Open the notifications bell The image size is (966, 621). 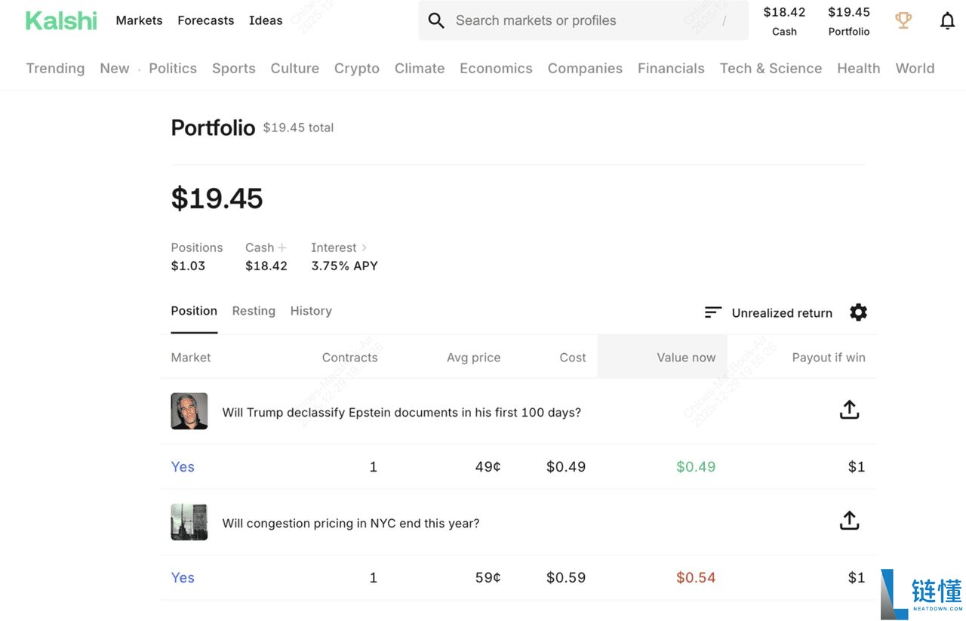coord(947,20)
